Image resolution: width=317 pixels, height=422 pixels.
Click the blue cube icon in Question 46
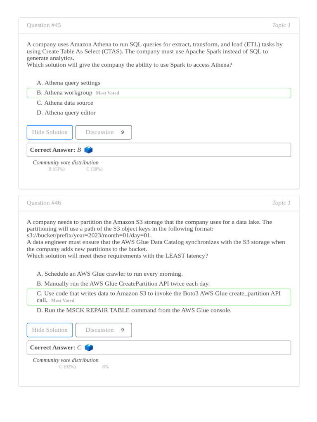click(88, 348)
